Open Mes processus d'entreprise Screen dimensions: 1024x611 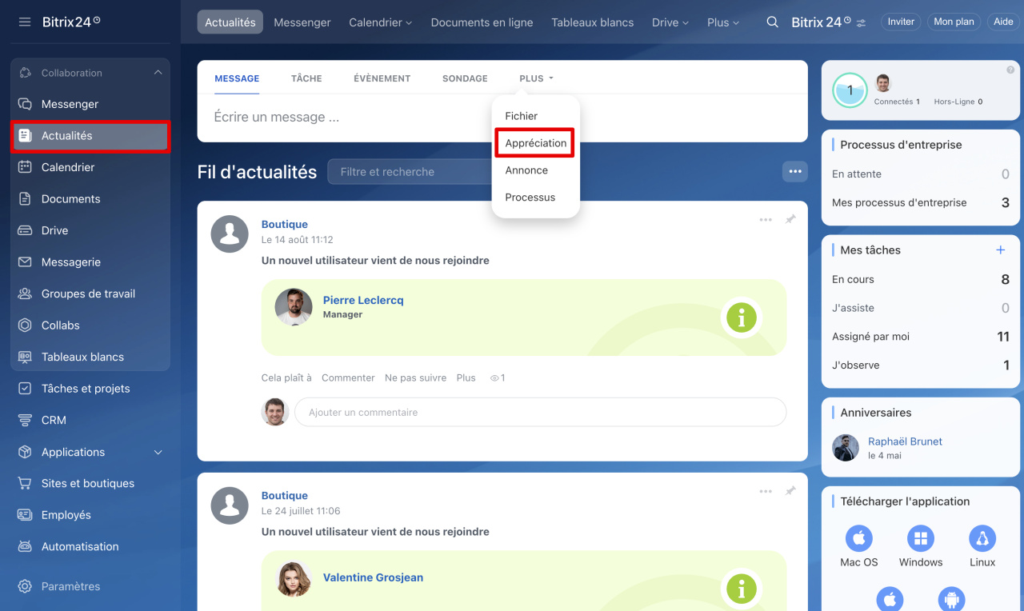[x=921, y=202]
